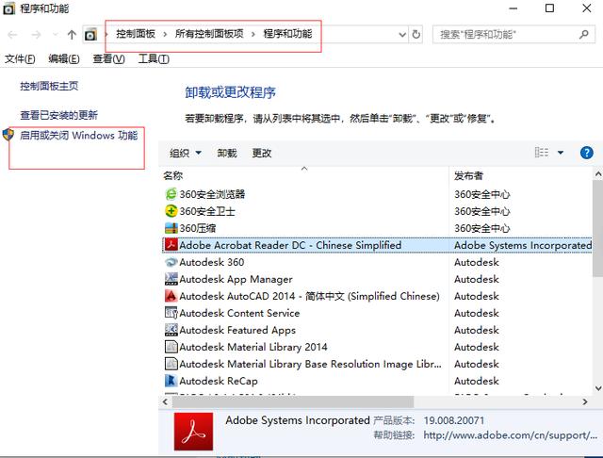
Task: Expand the view options dropdown arrow
Action: [x=561, y=153]
